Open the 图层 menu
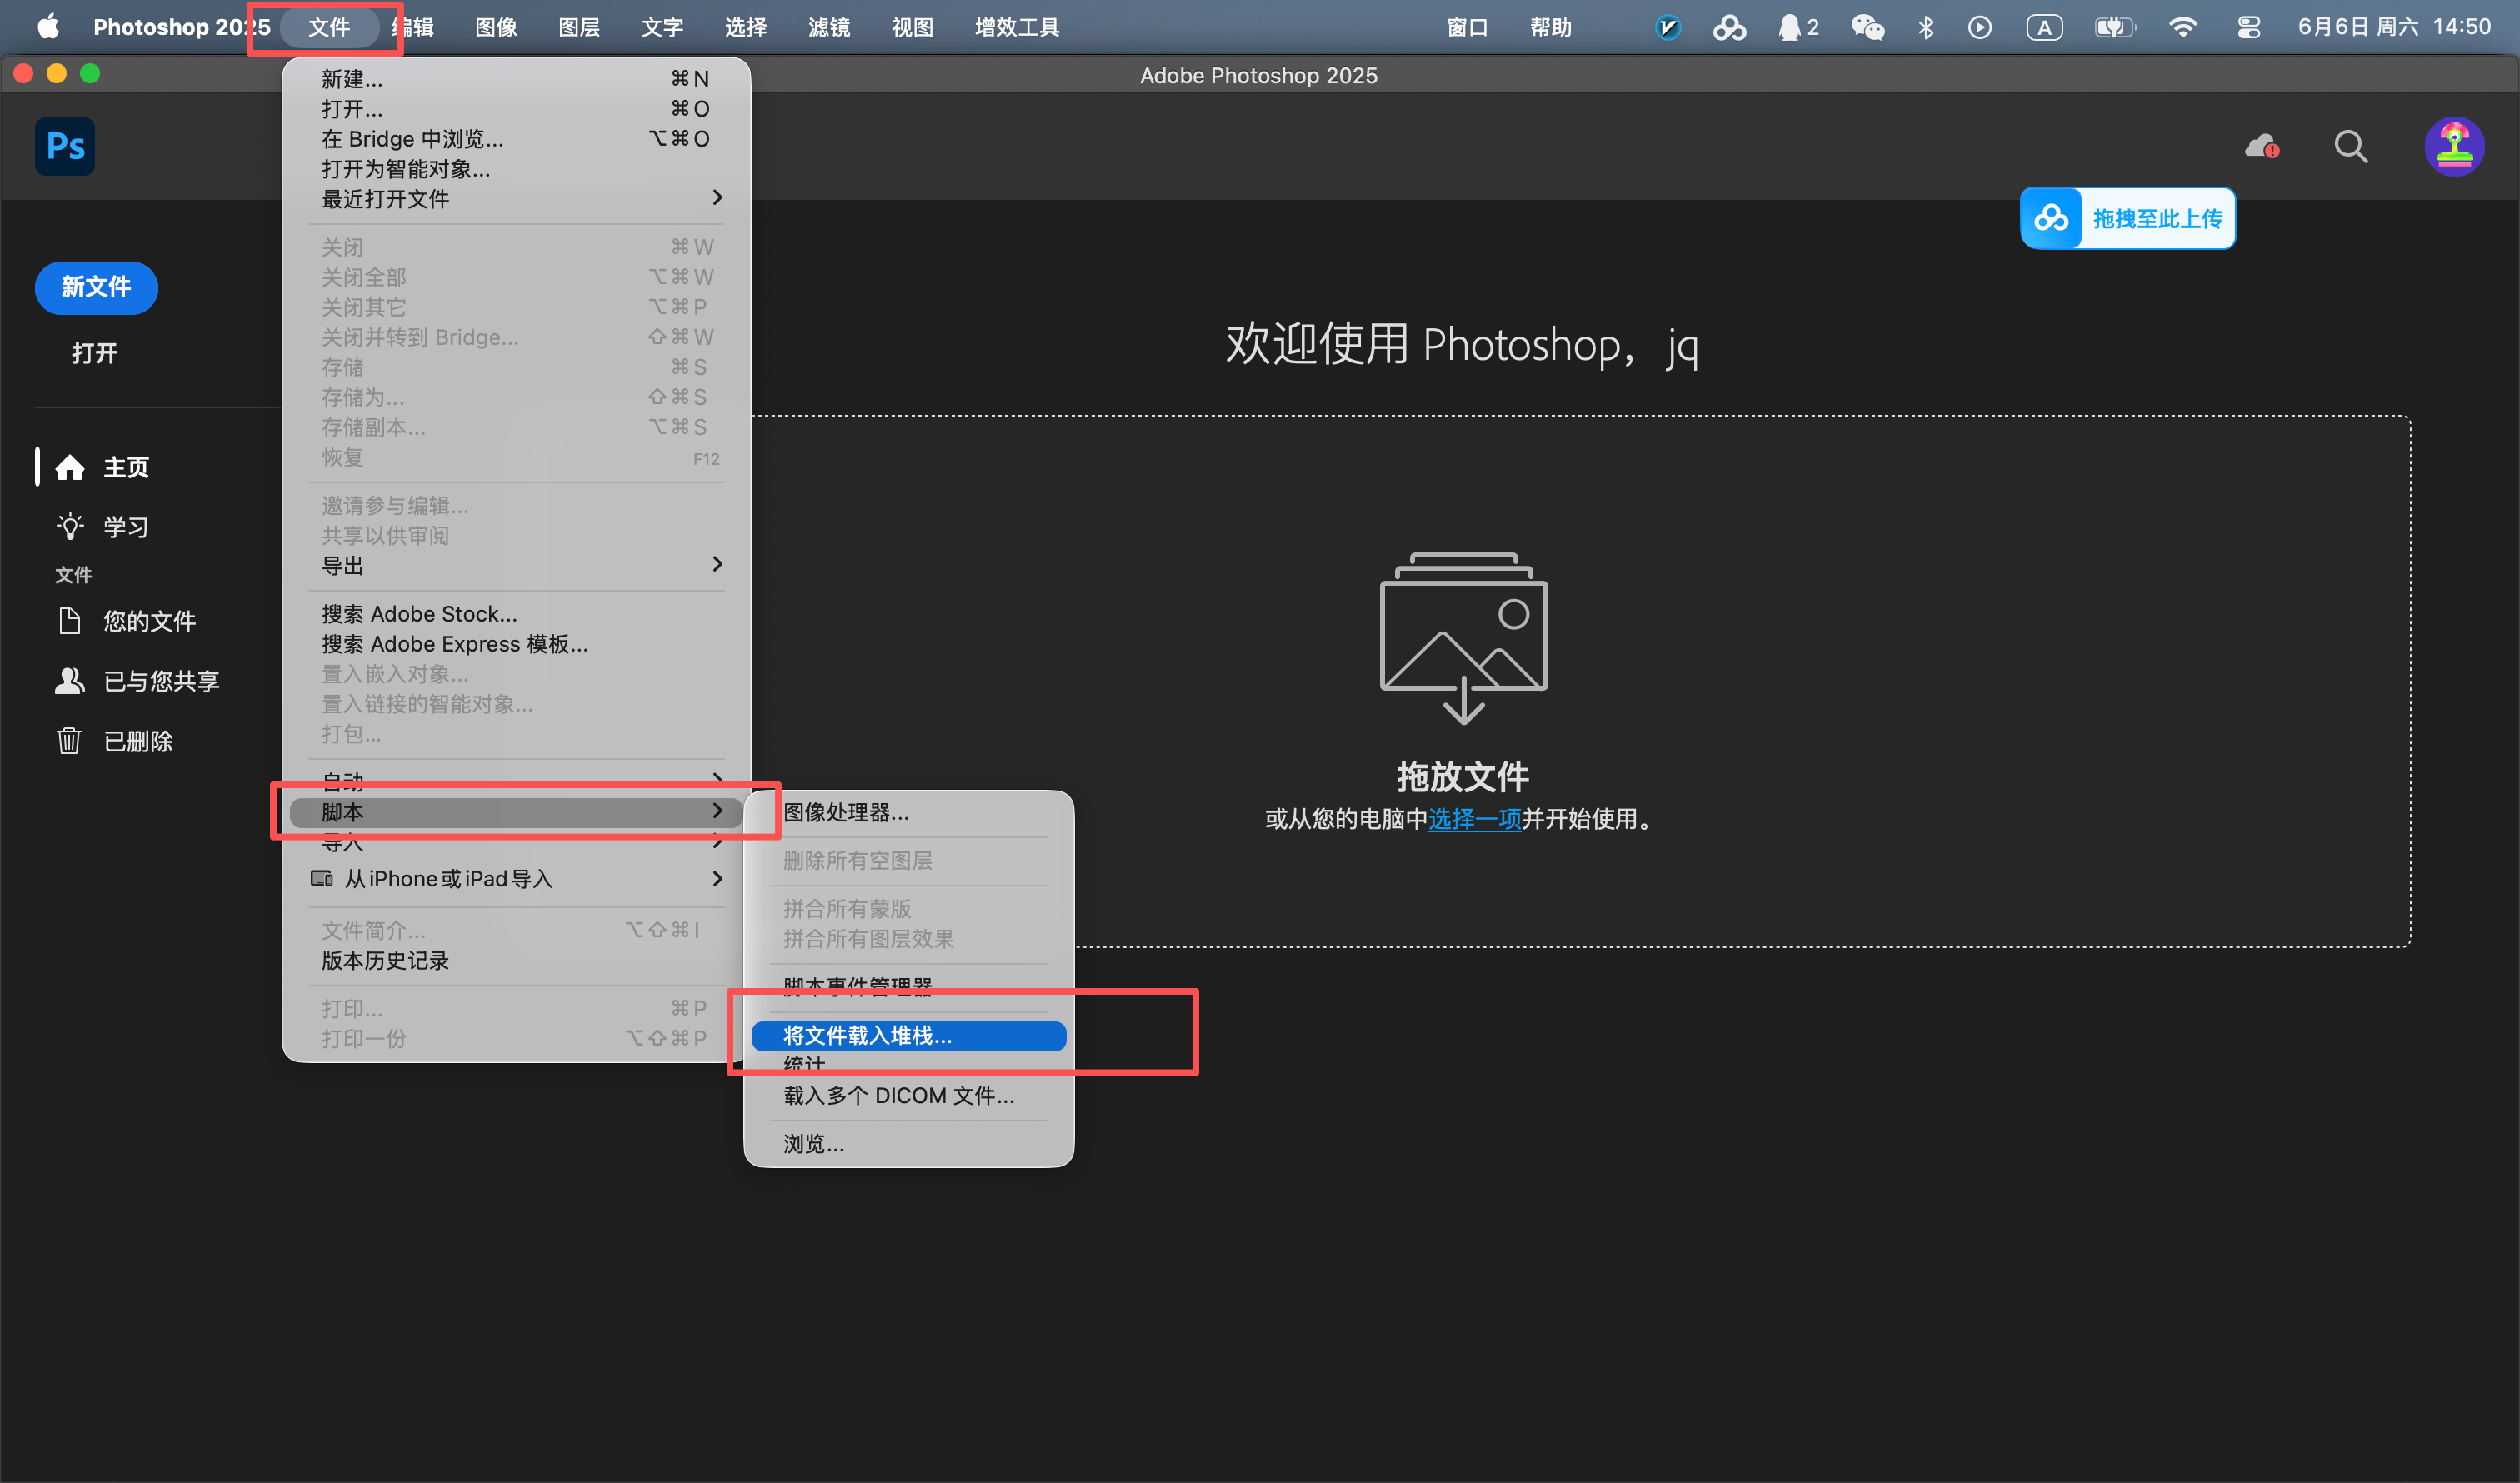2520x1483 pixels. [x=579, y=27]
